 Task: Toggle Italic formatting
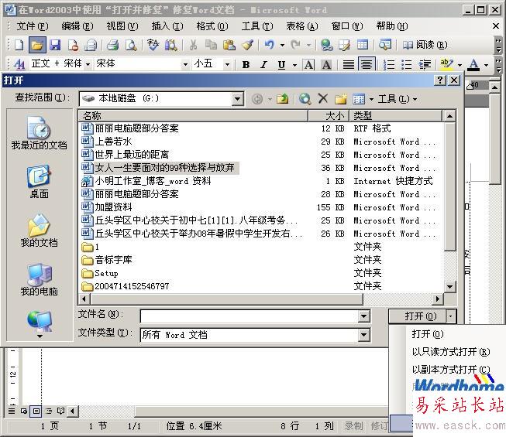click(x=263, y=65)
